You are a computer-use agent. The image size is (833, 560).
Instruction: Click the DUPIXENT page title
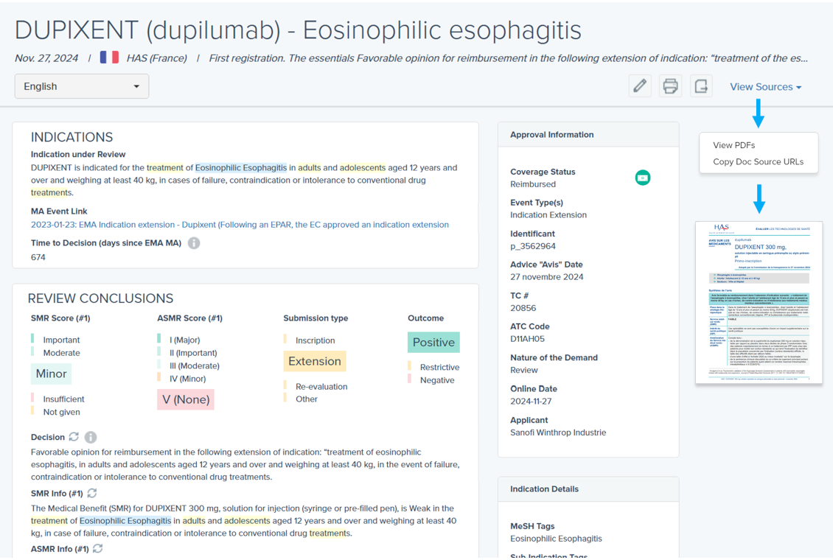click(298, 29)
